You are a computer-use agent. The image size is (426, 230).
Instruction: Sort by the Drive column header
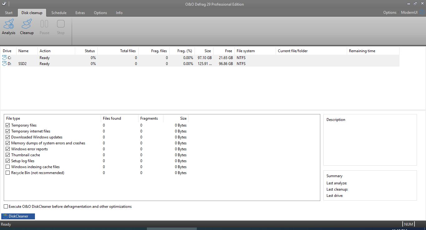[x=8, y=51]
